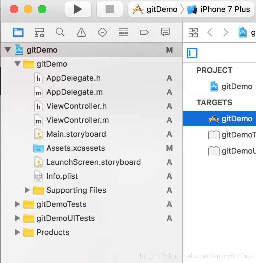
Task: Click the AppDelegate.h header file icon
Action: (x=39, y=78)
